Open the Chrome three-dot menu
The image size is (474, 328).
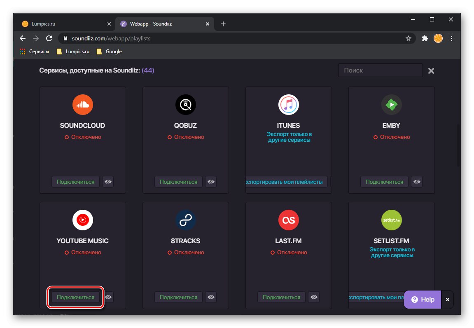click(452, 38)
